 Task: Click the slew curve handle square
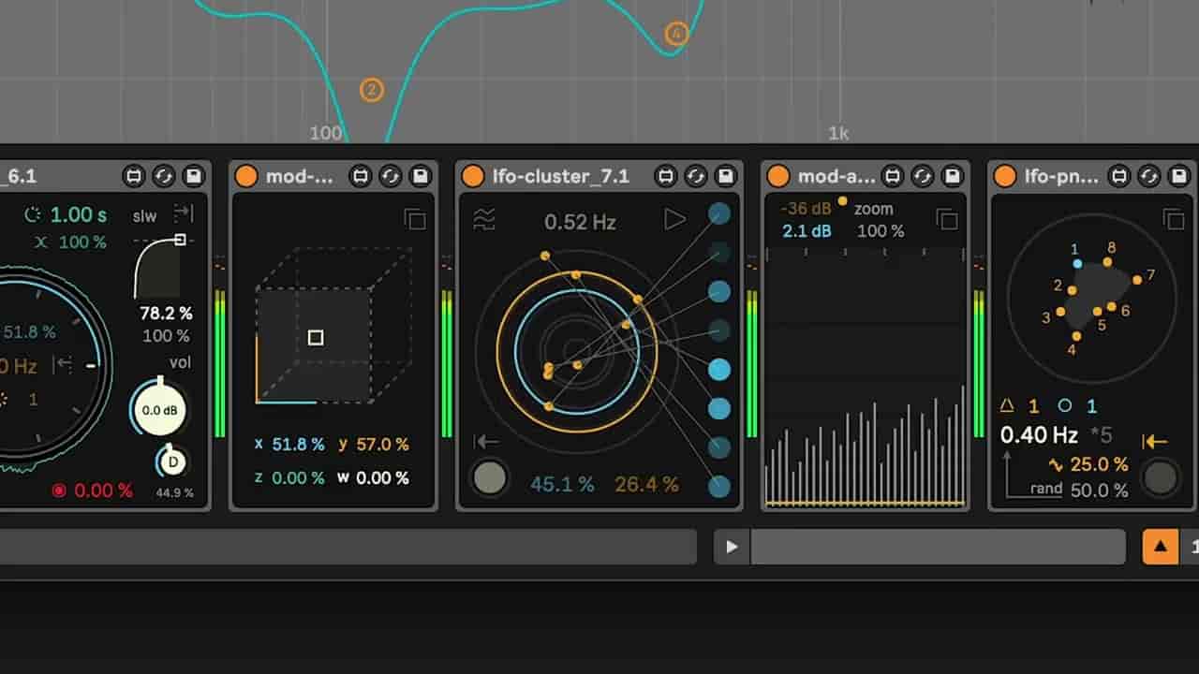point(180,240)
